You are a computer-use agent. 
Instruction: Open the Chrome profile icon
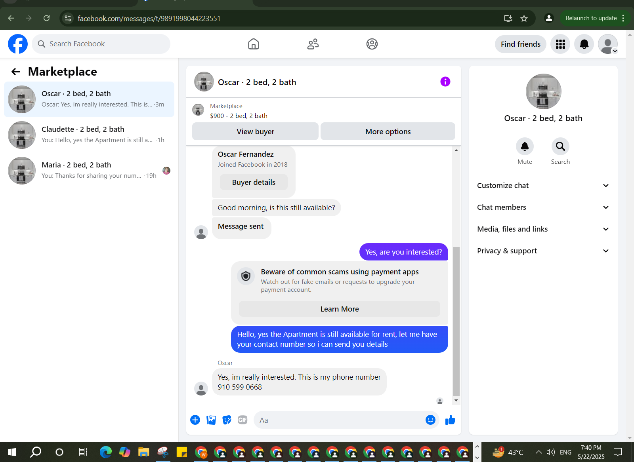pos(549,18)
